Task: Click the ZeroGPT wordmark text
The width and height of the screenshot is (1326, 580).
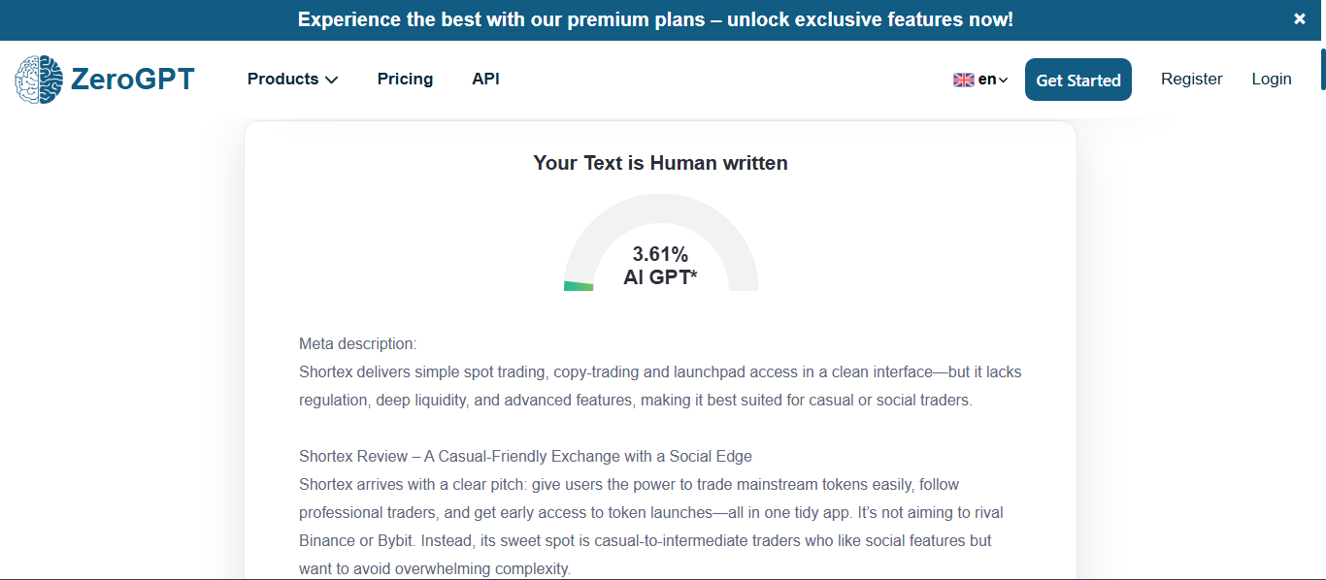Action: [133, 80]
